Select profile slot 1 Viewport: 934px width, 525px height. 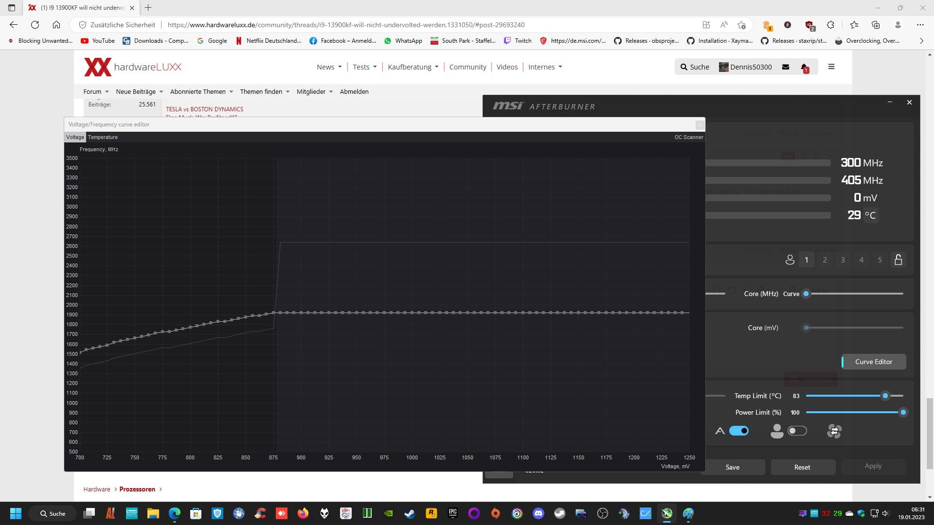(x=806, y=260)
